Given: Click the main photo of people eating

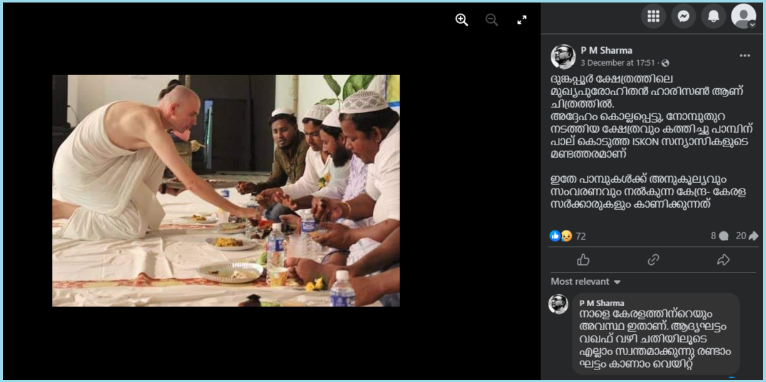Looking at the screenshot, I should coord(225,190).
